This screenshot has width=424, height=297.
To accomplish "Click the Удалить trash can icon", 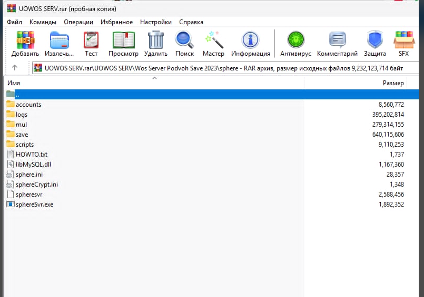I will click(156, 40).
